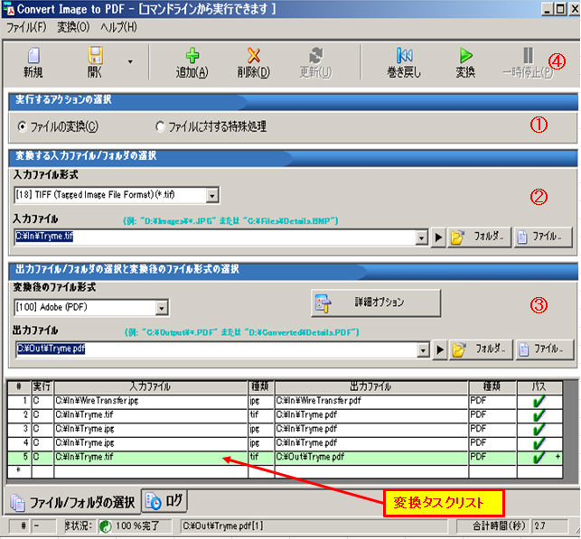Click the status bar path C:¥Out¥Tryme.pdf[1]
Screen dimensions: 581x539
223,525
